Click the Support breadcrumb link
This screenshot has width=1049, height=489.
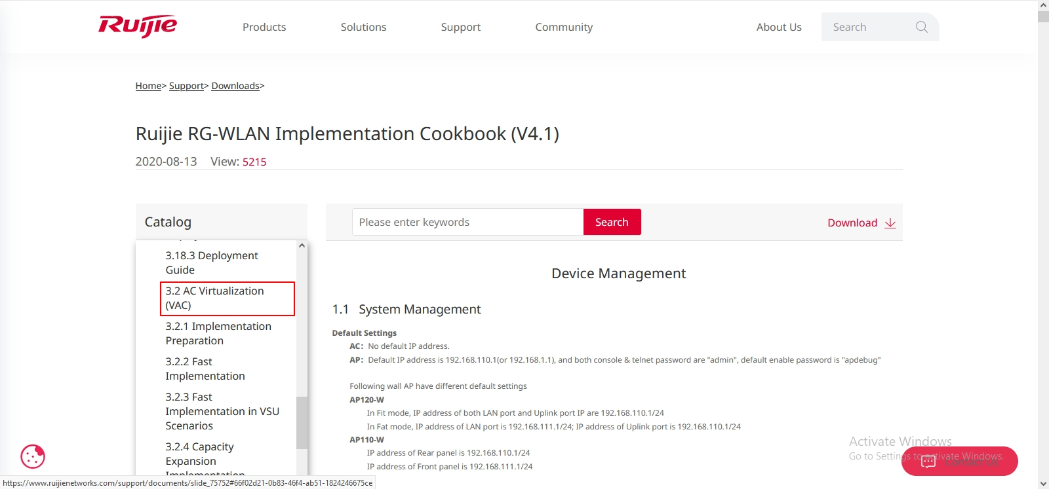[186, 86]
